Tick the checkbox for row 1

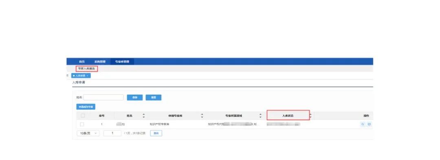[x=82, y=124]
